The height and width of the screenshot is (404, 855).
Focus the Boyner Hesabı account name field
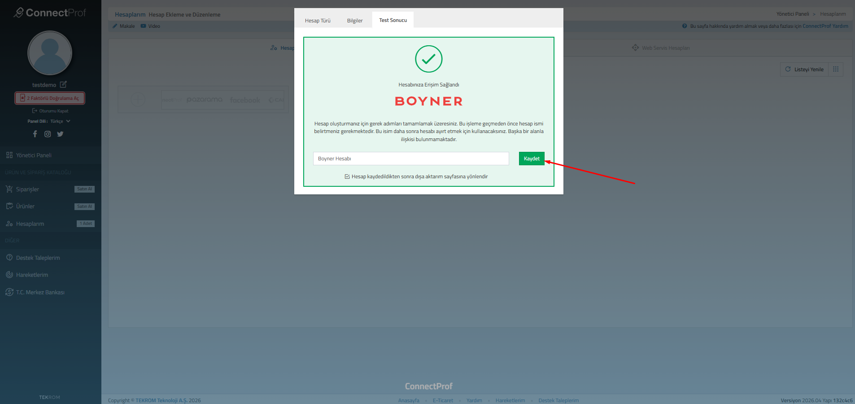411,159
